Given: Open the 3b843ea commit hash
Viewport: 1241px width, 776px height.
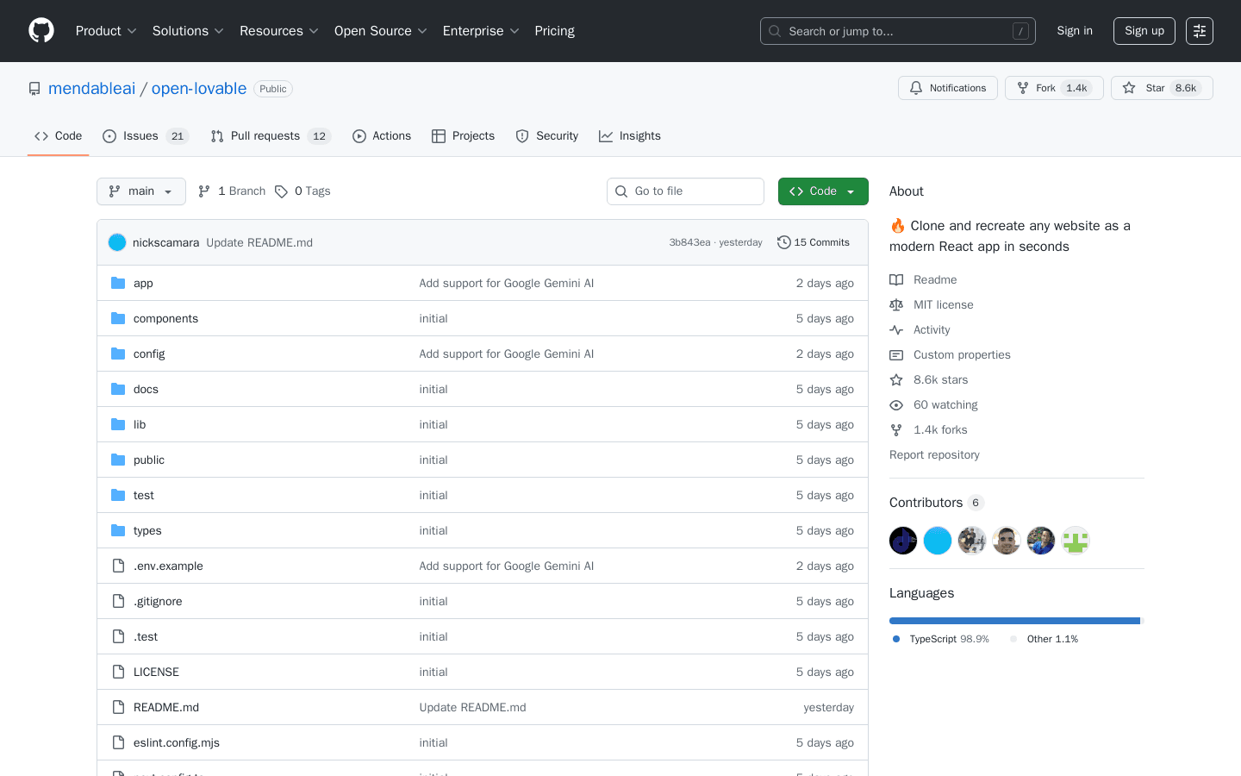Looking at the screenshot, I should 689,242.
